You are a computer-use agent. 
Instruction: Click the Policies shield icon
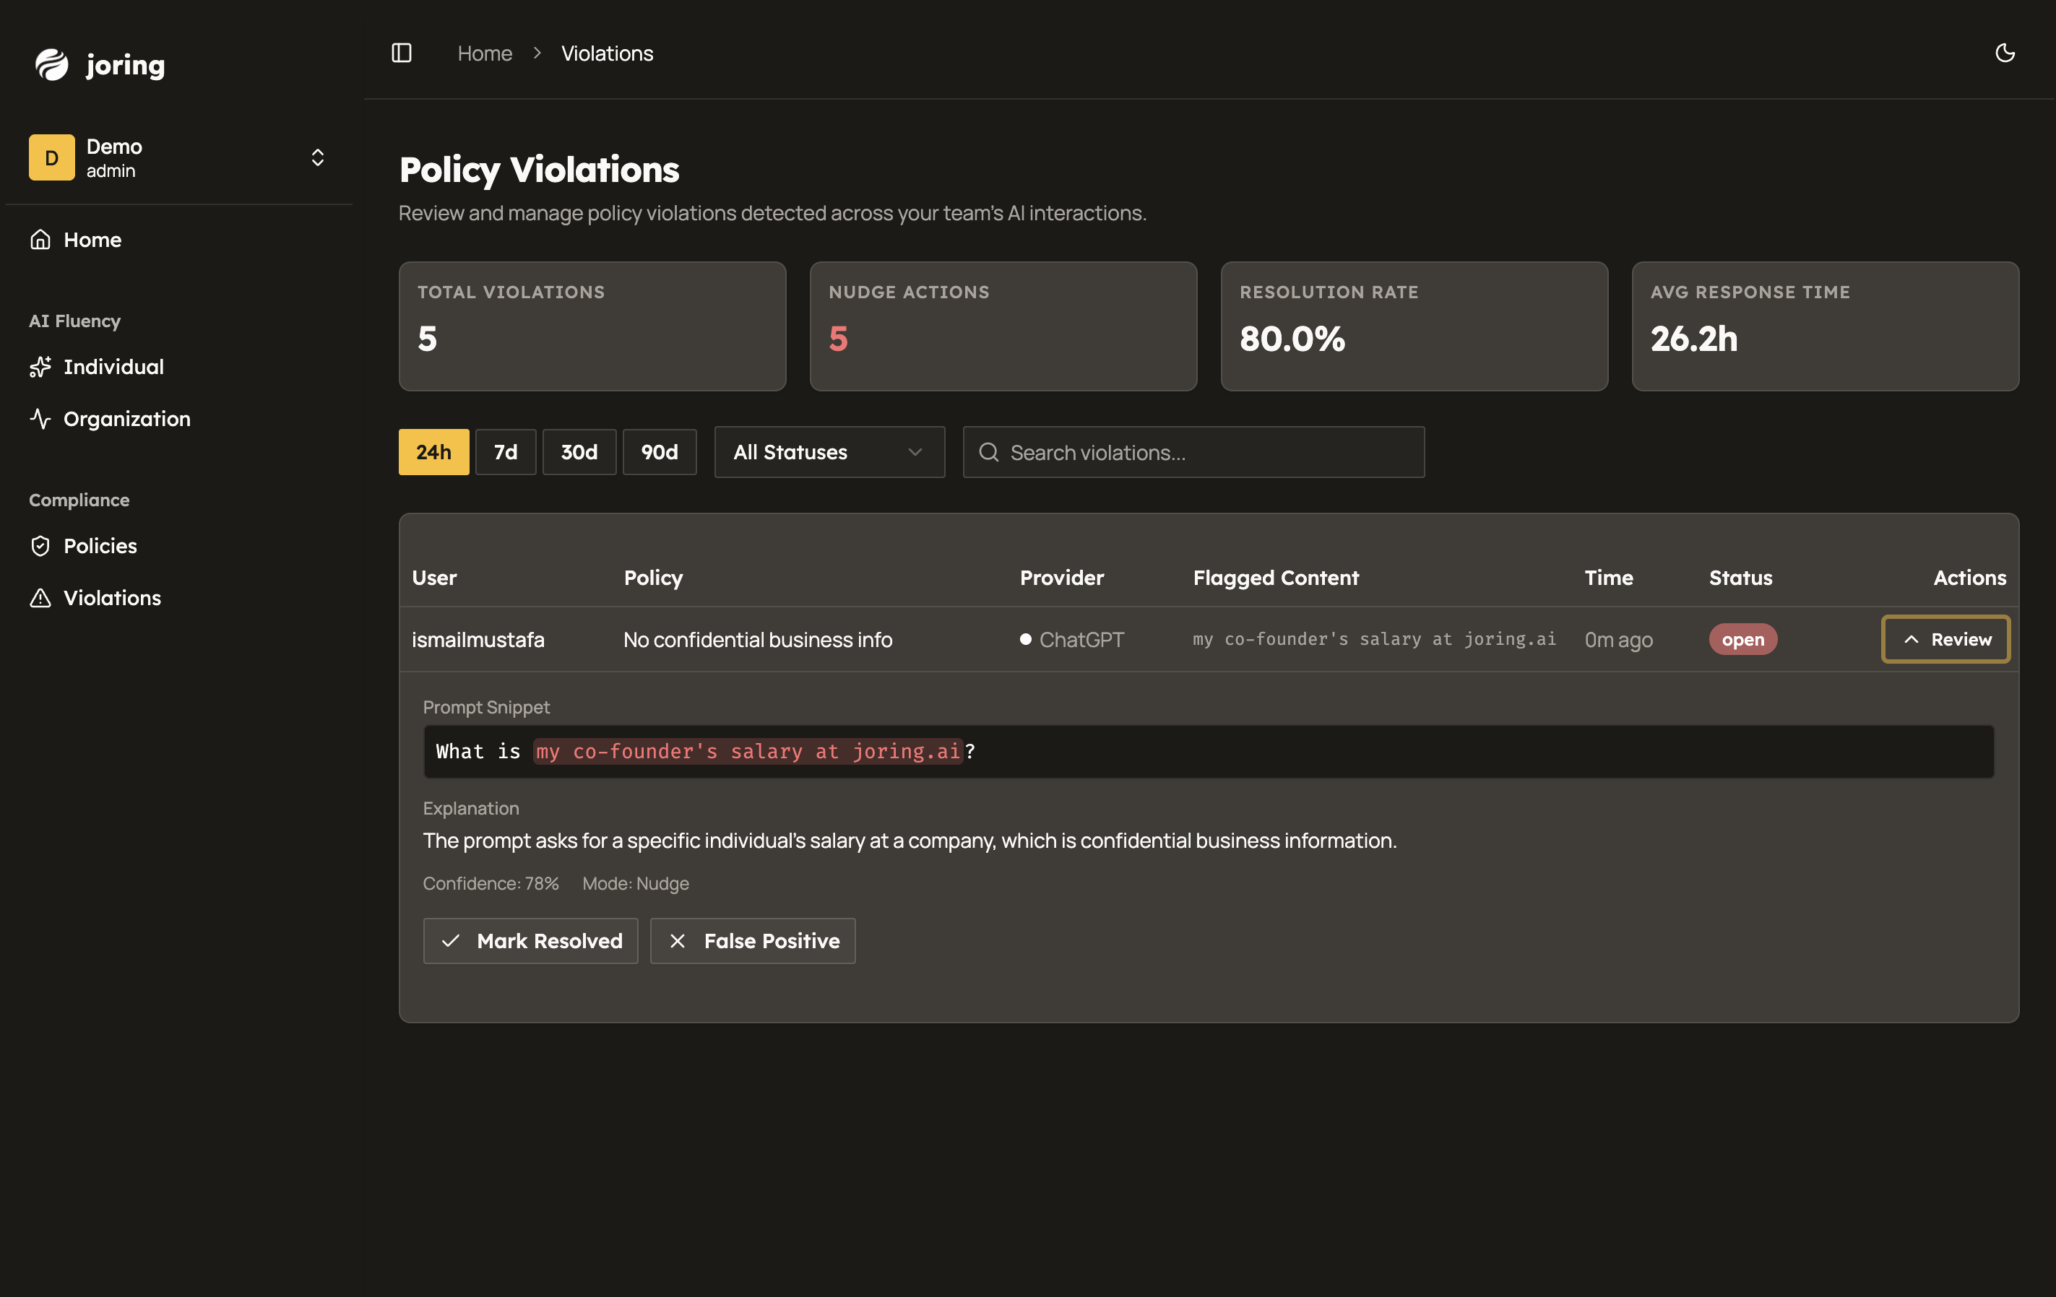click(40, 546)
